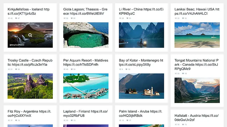This screenshot has width=227, height=127.
Task: Click retweet icon on Lanikai Beach card
Action: tap(176, 18)
